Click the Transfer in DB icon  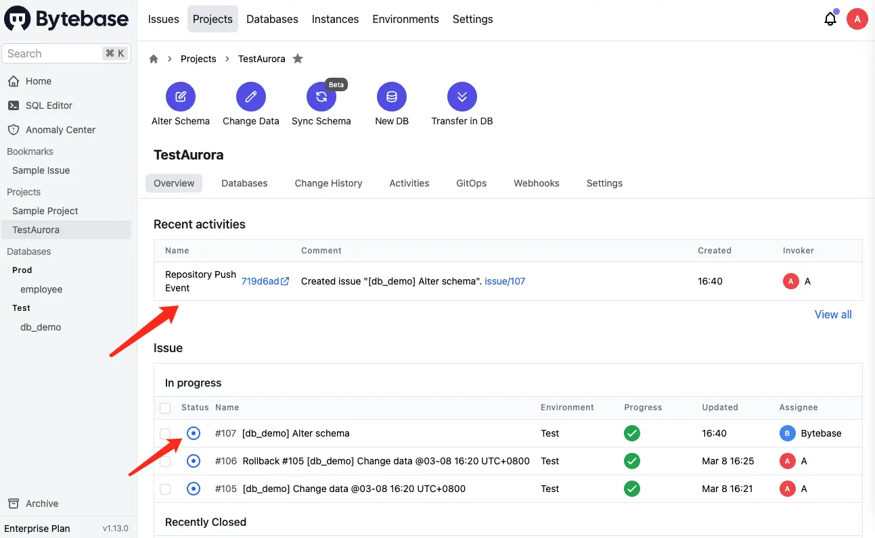462,97
